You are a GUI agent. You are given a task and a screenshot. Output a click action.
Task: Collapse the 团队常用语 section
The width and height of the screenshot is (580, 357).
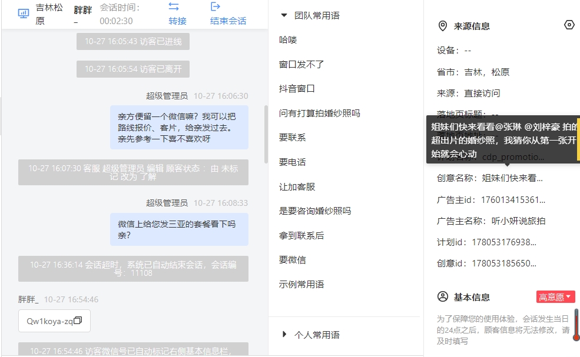pos(284,15)
